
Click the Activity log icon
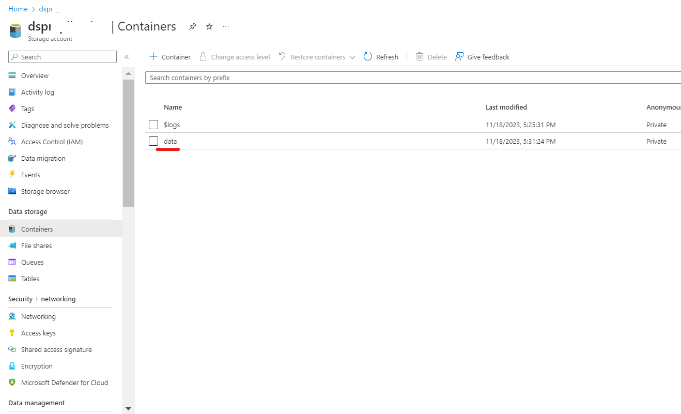point(12,92)
